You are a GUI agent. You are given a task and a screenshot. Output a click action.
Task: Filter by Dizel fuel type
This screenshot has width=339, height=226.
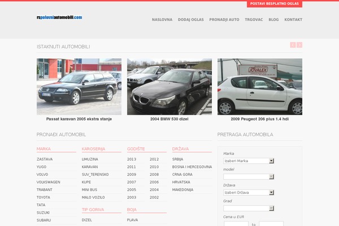87,220
